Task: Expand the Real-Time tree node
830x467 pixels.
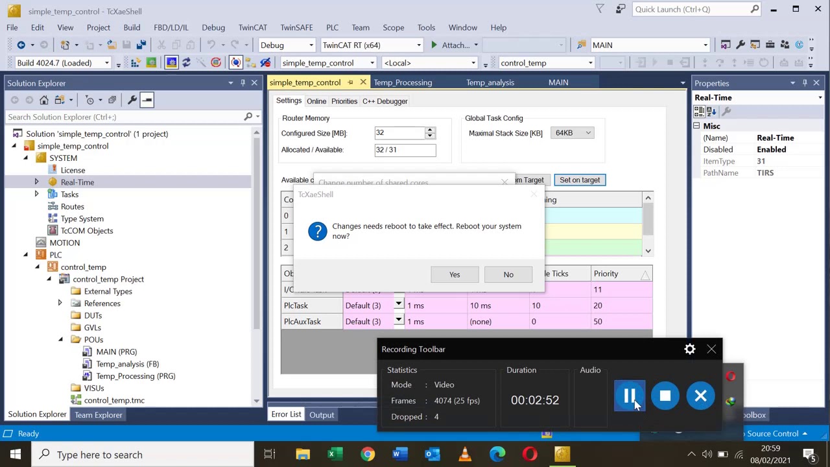Action: coord(36,182)
